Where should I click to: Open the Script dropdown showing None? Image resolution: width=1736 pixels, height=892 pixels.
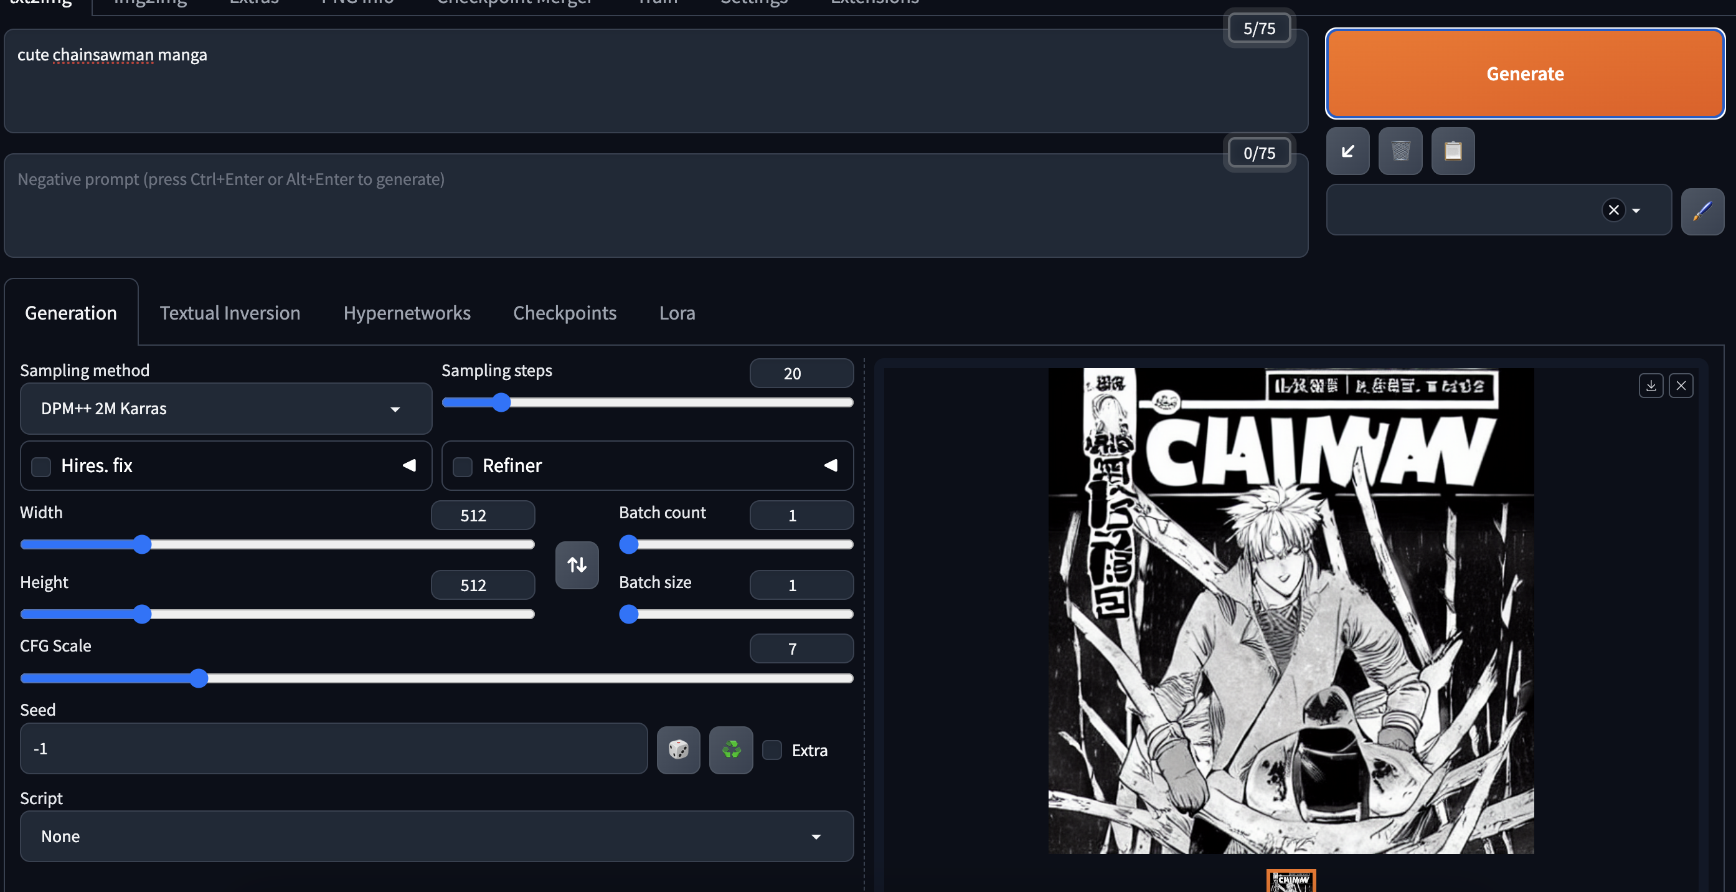pos(436,836)
